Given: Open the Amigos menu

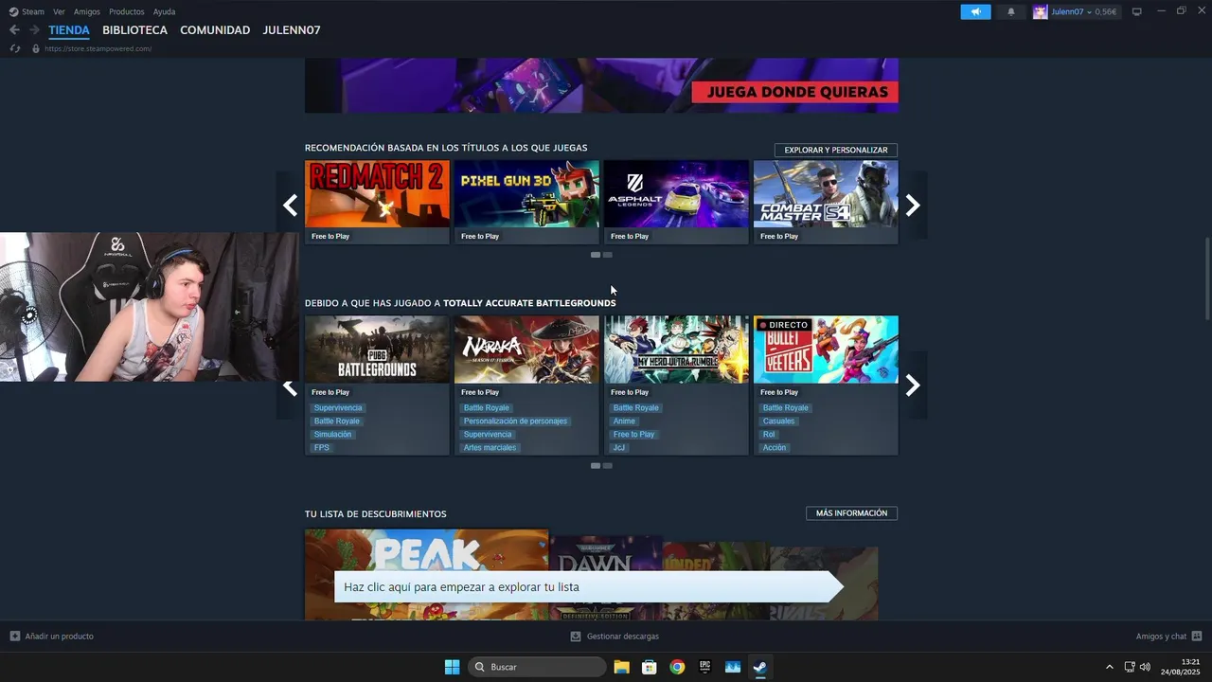Looking at the screenshot, I should (x=87, y=11).
